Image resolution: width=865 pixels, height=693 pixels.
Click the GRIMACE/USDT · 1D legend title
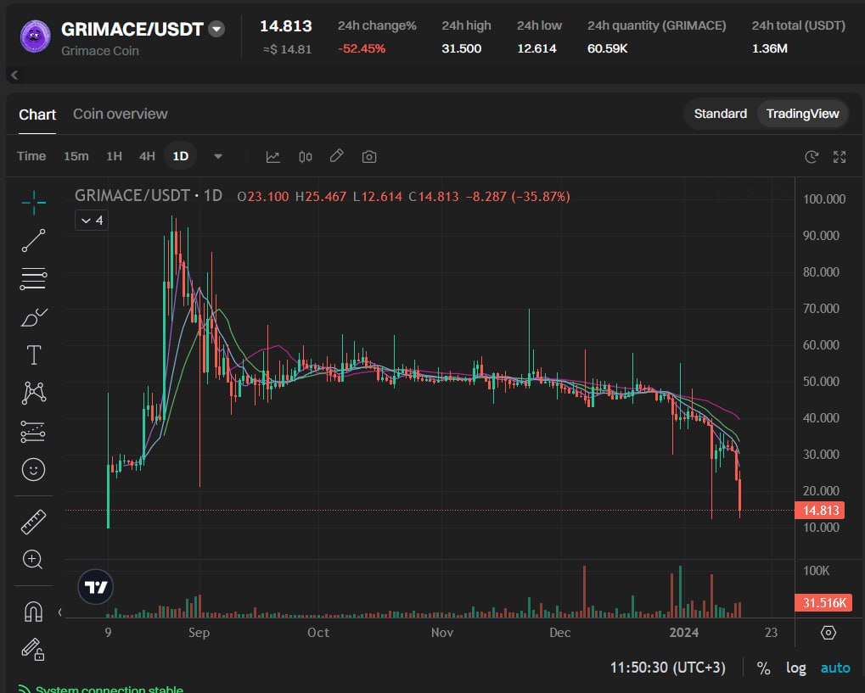click(x=149, y=196)
